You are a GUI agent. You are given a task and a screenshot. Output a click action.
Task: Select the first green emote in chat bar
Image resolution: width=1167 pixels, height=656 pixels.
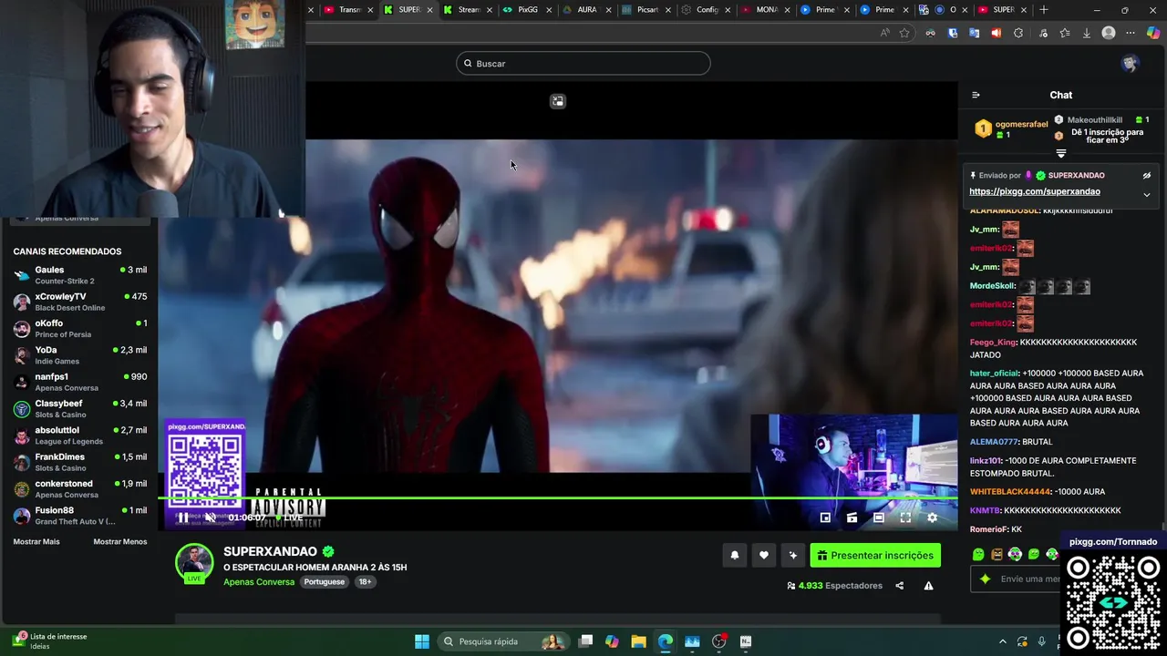(978, 554)
